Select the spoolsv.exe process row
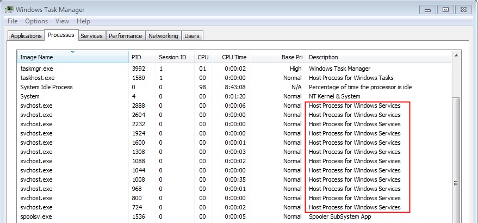Image resolution: width=478 pixels, height=223 pixels. 234,216
